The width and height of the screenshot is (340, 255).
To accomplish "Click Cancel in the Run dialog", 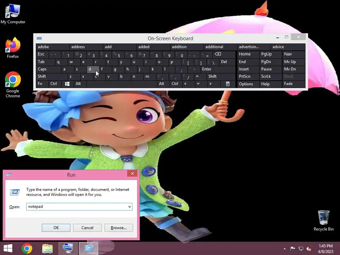I will (87, 228).
